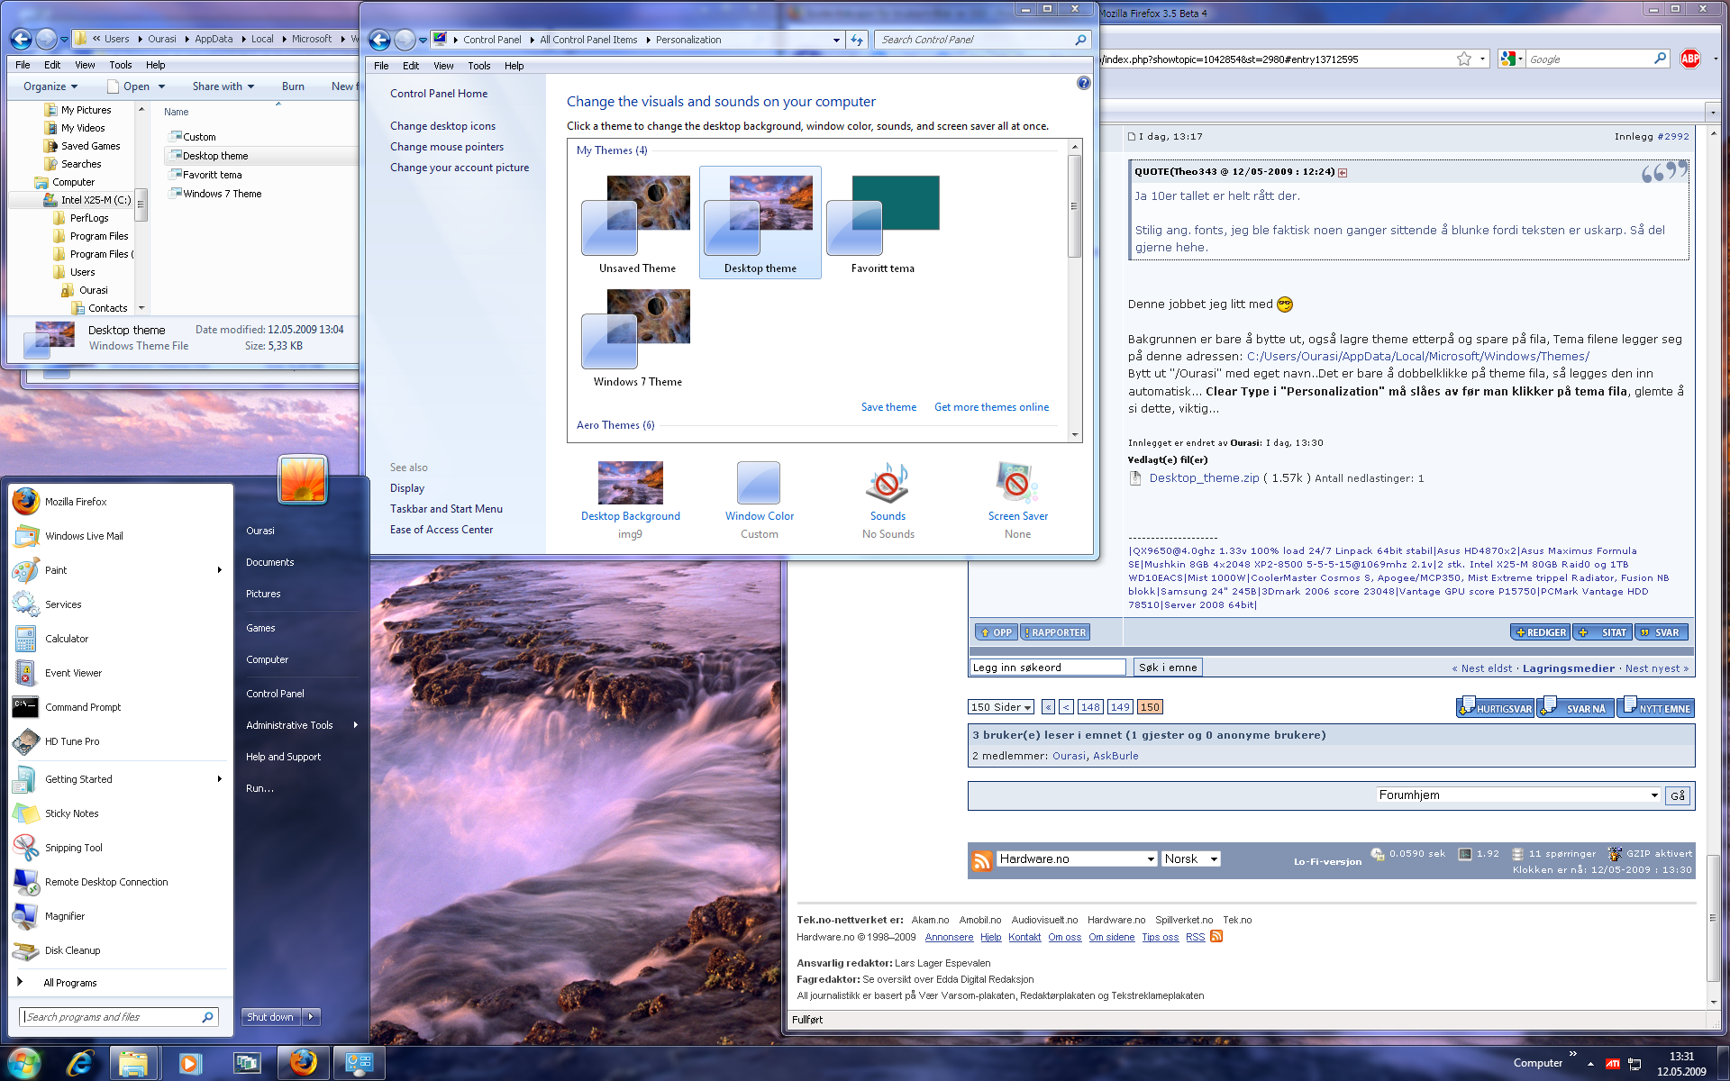Open Paint from the Start menu
The image size is (1730, 1081).
[x=56, y=570]
